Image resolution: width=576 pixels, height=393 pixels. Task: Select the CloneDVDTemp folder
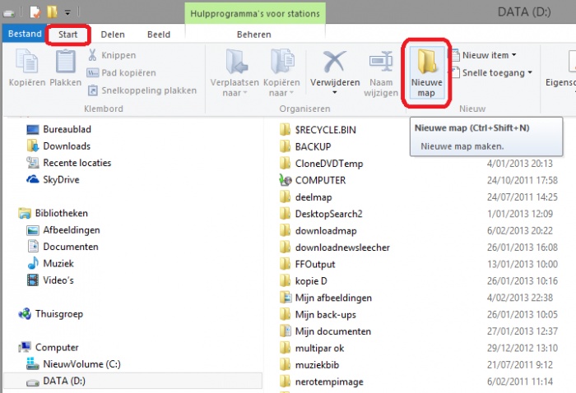[321, 164]
